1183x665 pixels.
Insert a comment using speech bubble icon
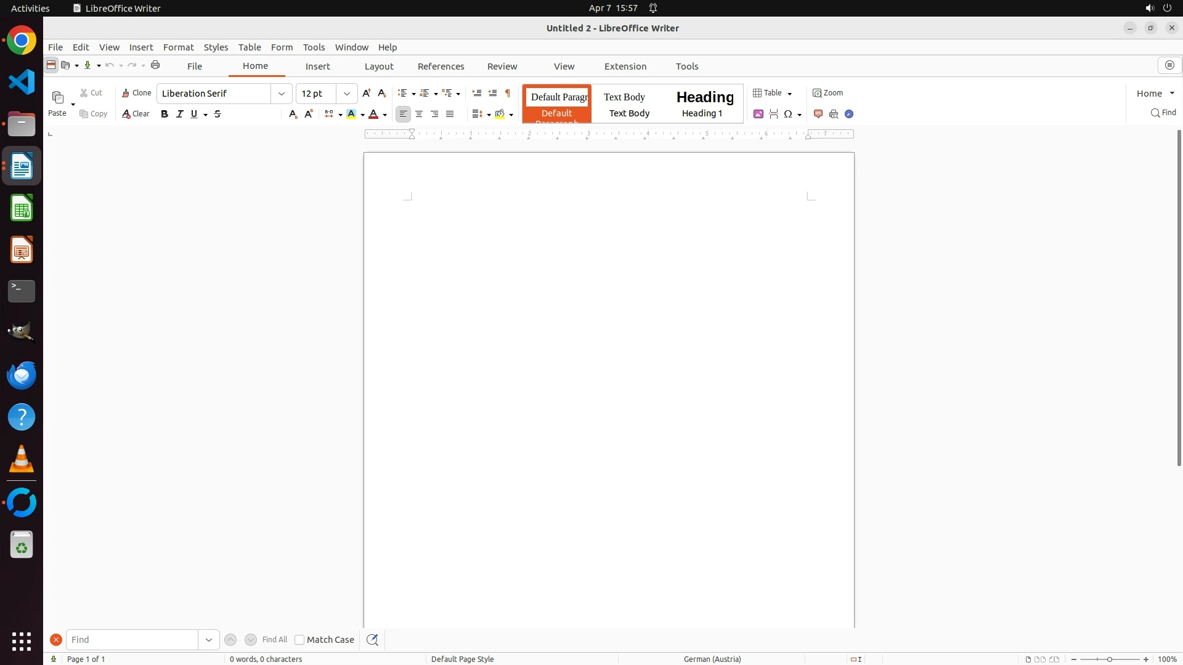tap(818, 114)
